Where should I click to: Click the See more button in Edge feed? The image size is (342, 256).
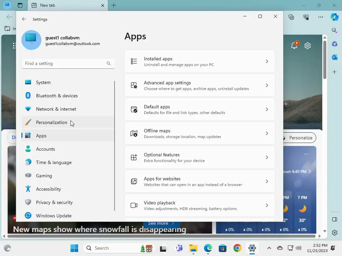[x=161, y=223]
